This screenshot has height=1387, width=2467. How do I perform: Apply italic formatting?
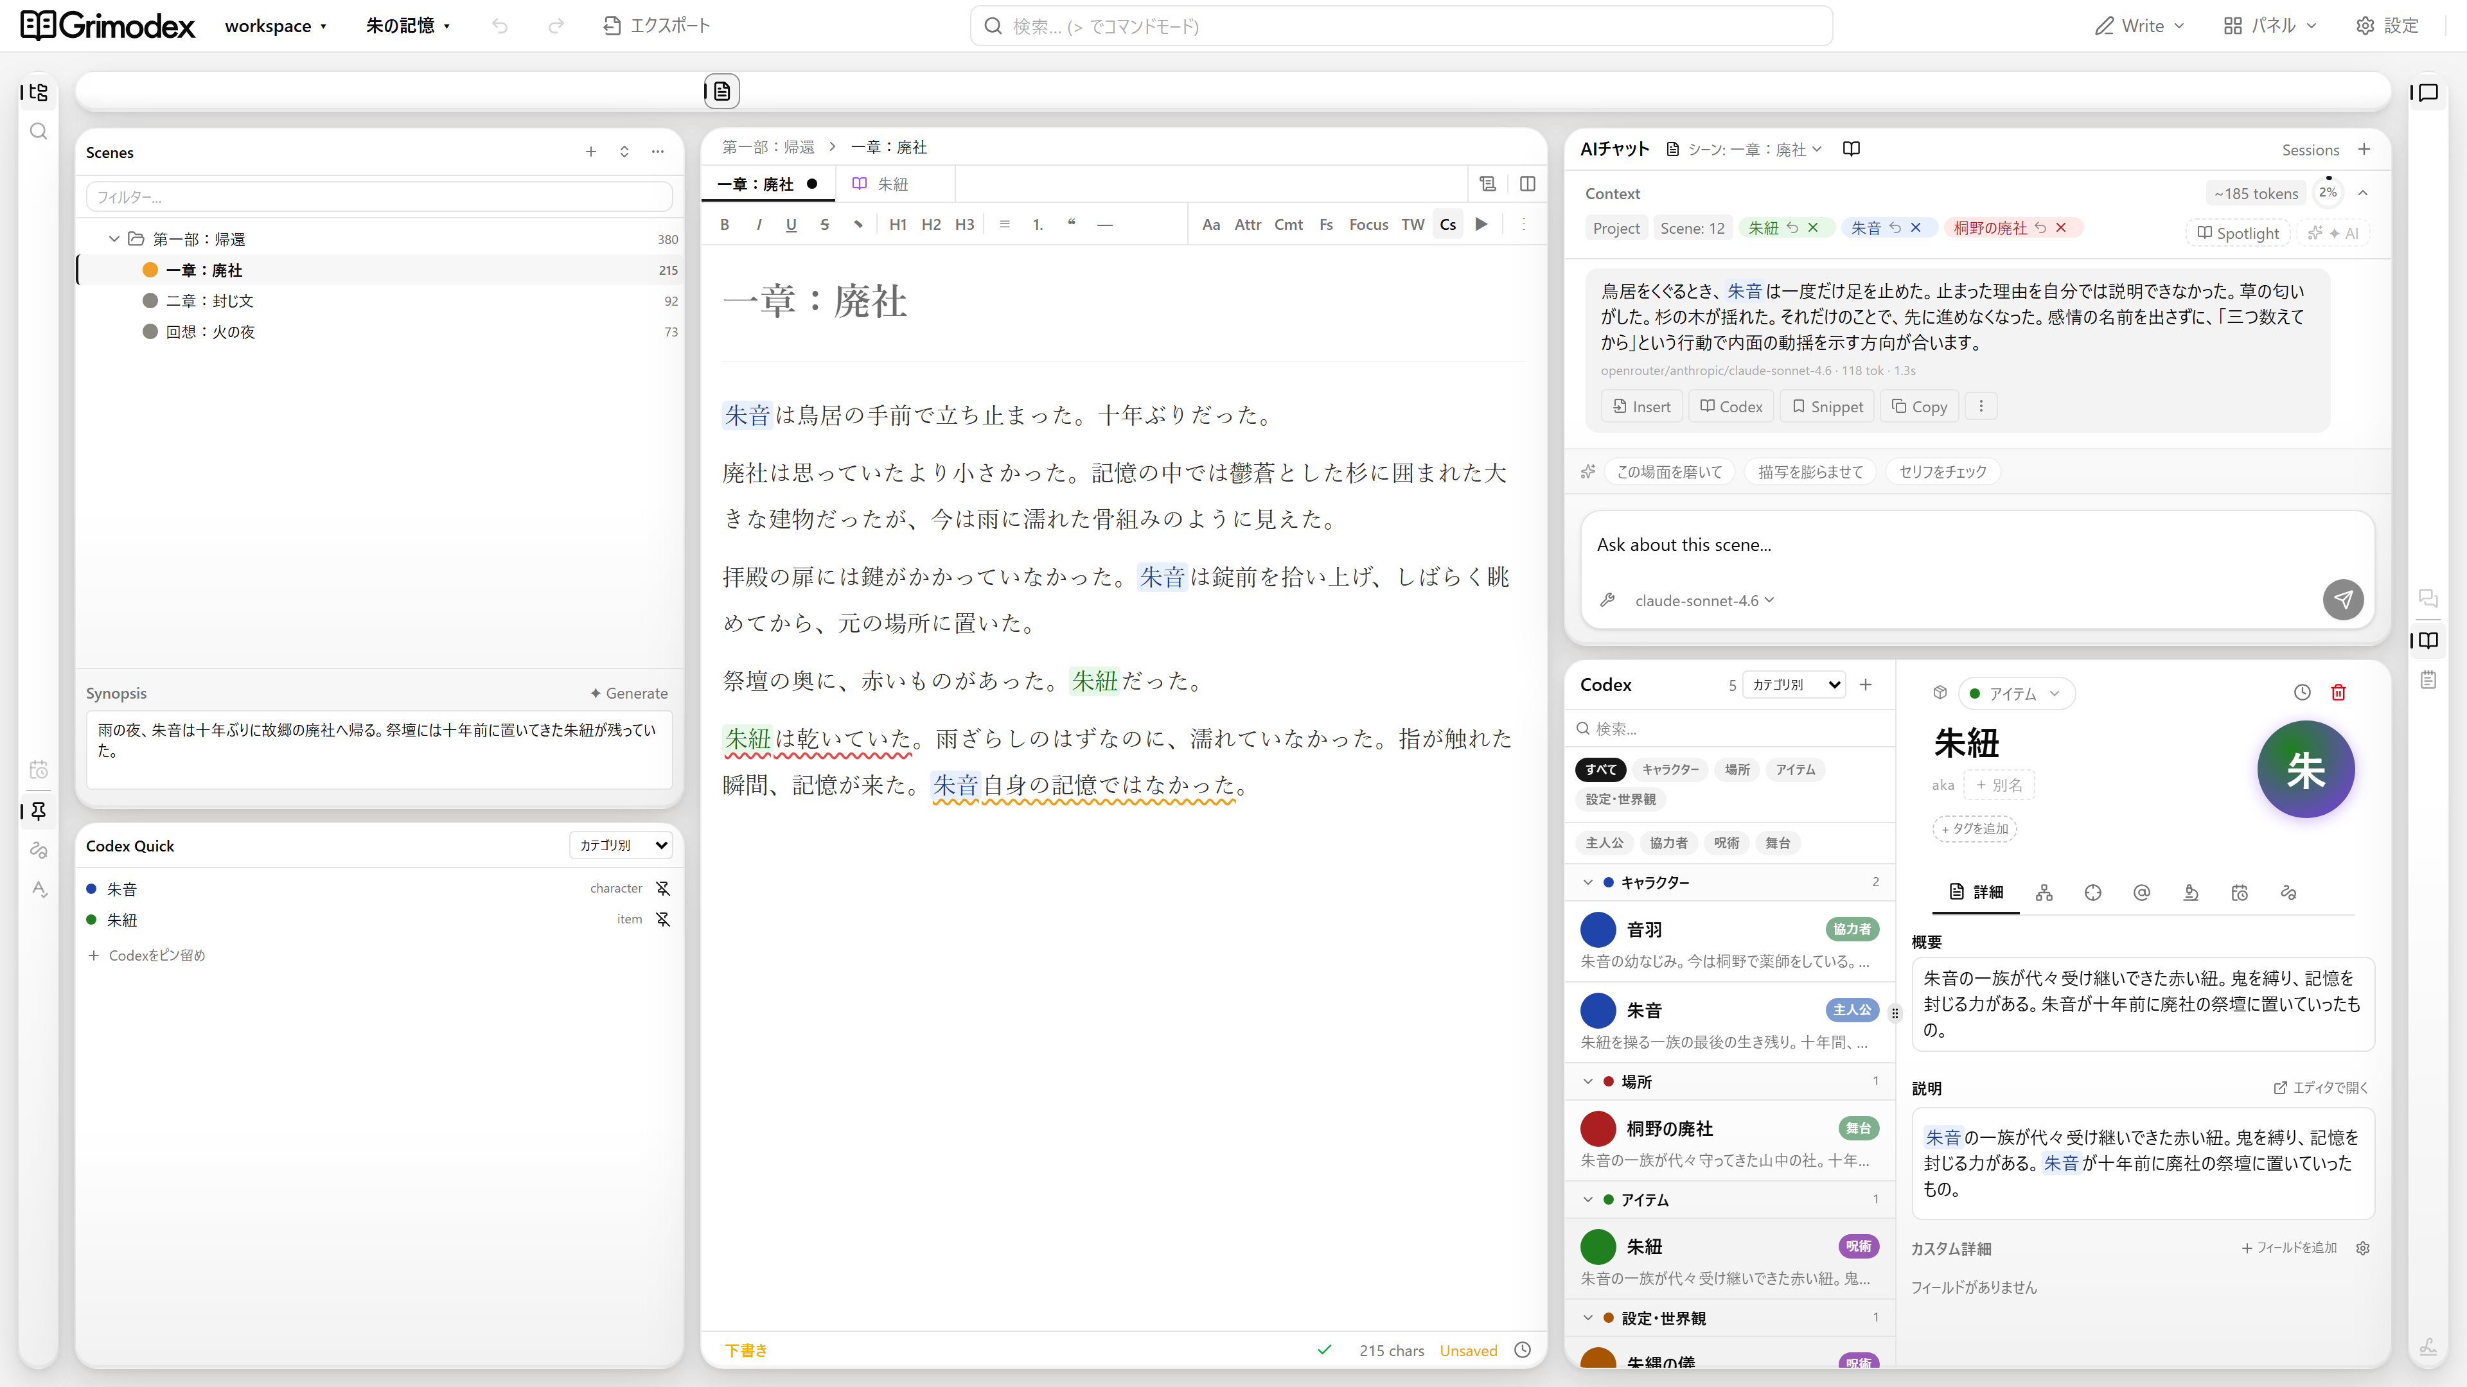click(x=759, y=224)
